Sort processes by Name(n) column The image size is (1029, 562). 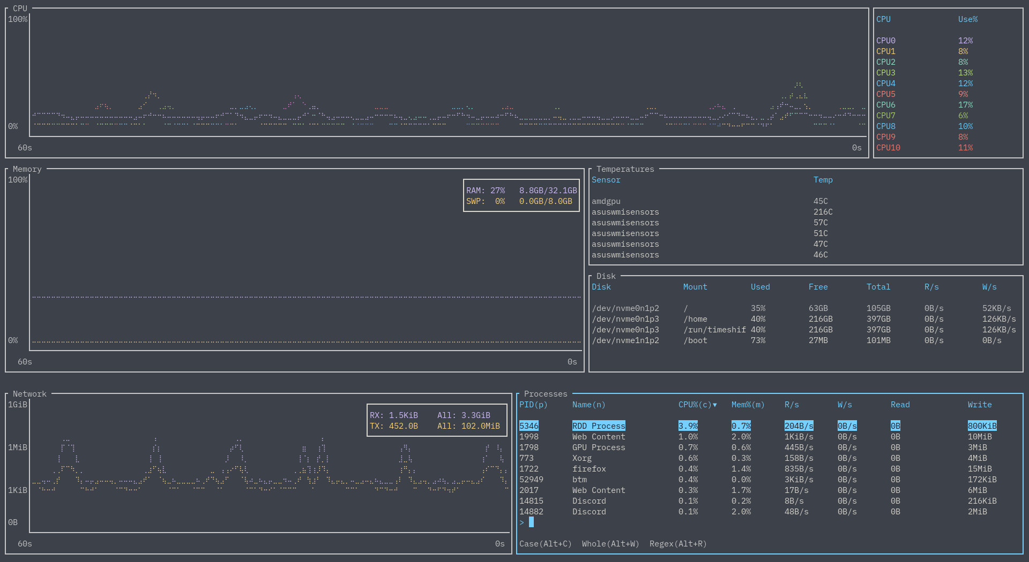coord(588,405)
